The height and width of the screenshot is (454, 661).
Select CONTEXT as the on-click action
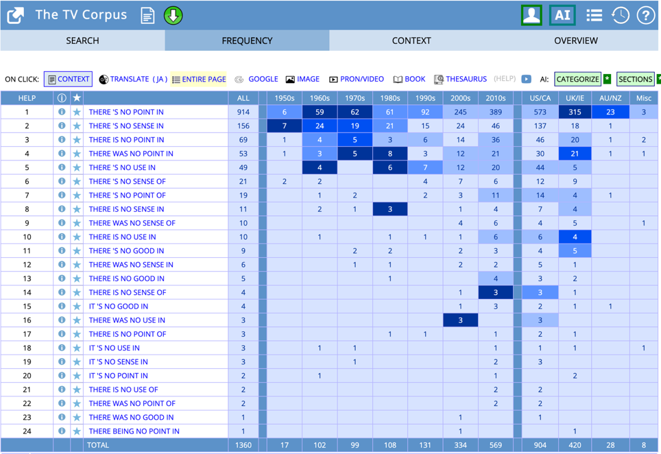(x=69, y=80)
